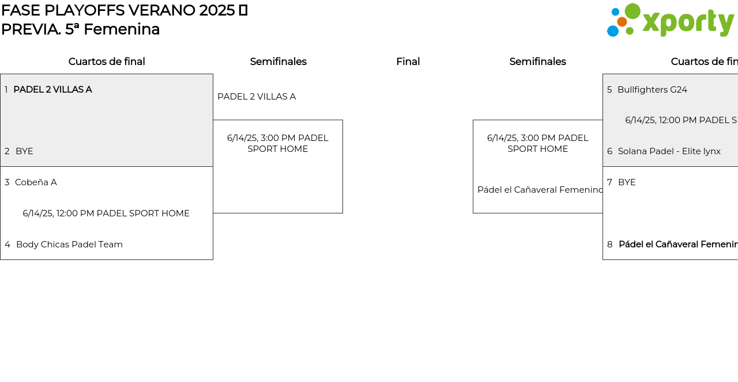Select Pádel el Cañaveral Femenino semifinal entry
738x382 pixels.
[540, 190]
